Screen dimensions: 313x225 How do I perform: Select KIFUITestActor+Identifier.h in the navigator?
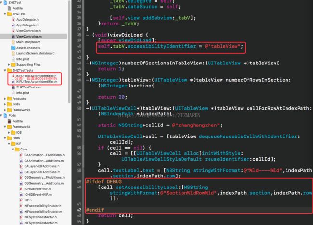click(x=36, y=76)
